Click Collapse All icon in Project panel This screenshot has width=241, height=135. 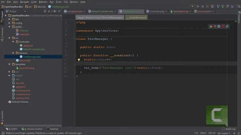click(49, 11)
